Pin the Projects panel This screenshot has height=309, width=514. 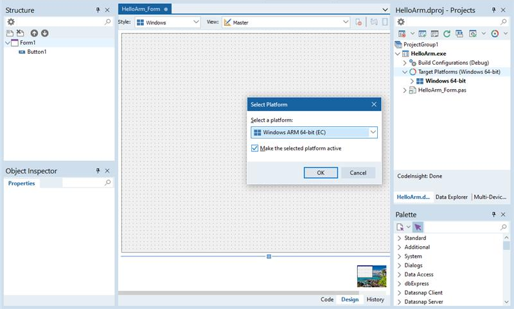[493, 10]
